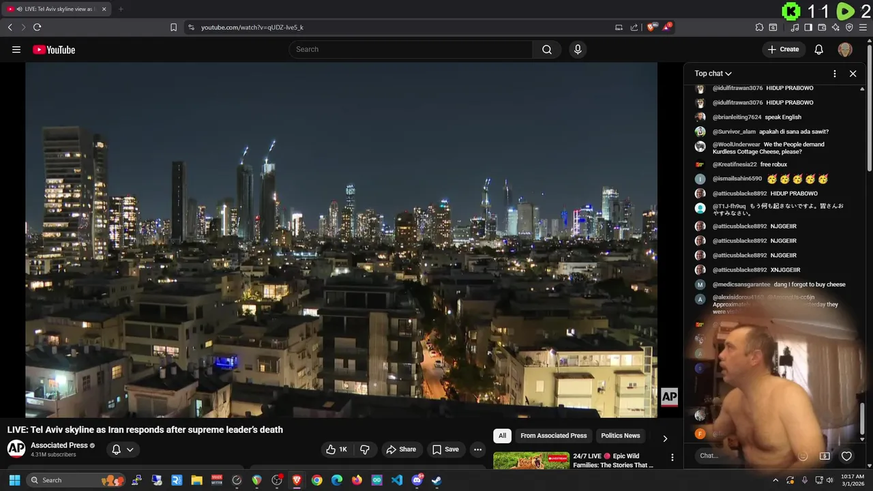873x491 pixels.
Task: Show hidden system tray icons chevron
Action: [775, 480]
